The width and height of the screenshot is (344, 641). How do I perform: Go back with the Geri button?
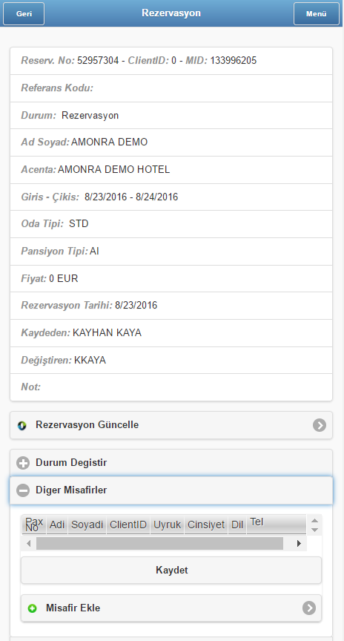pyautogui.click(x=24, y=13)
